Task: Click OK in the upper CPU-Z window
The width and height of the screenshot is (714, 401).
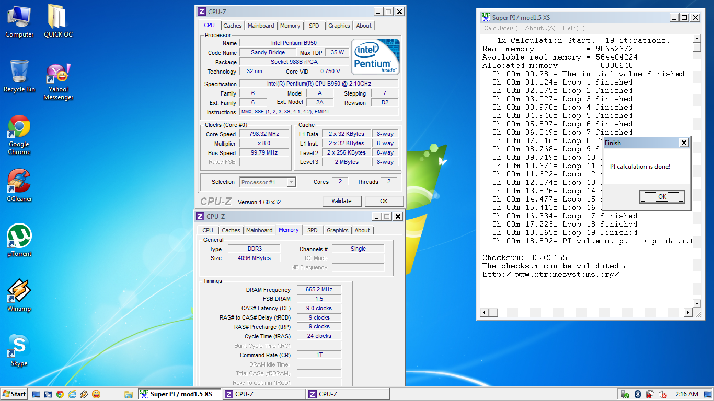Action: (384, 201)
